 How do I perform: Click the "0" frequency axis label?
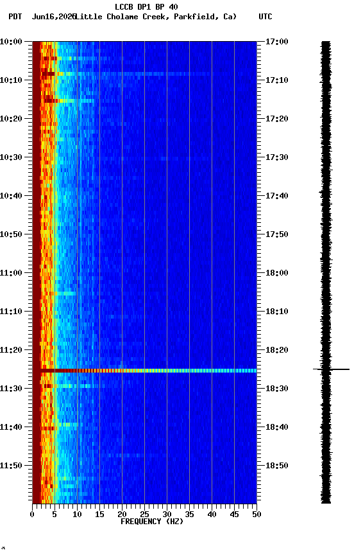(x=32, y=515)
